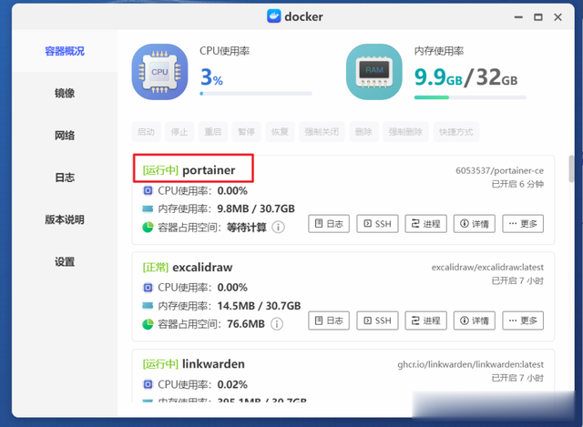583x427 pixels.
Task: Click portainer memory value 9.8MB / 30.7GB
Action: click(x=256, y=208)
